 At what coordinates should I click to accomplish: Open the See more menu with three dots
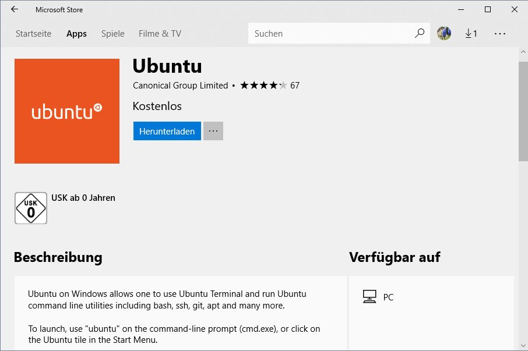click(500, 33)
